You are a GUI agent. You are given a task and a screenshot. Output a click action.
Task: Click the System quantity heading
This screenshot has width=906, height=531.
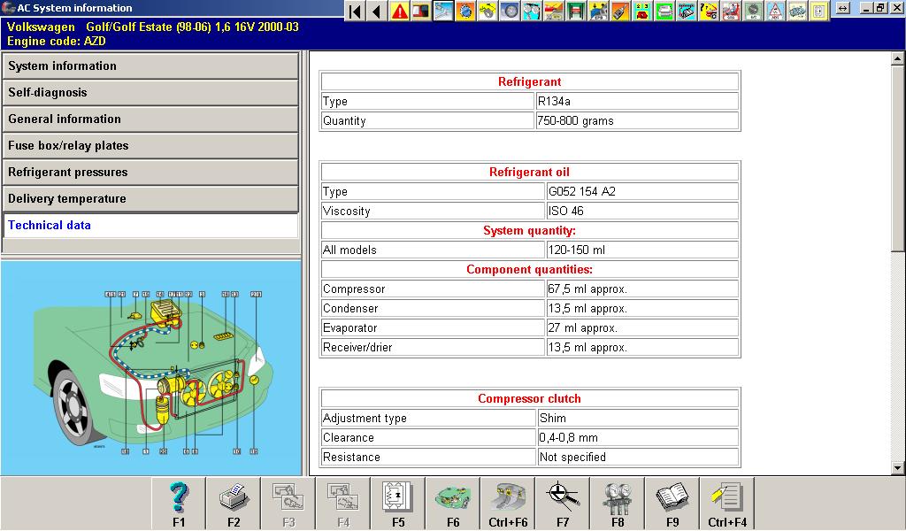click(530, 231)
